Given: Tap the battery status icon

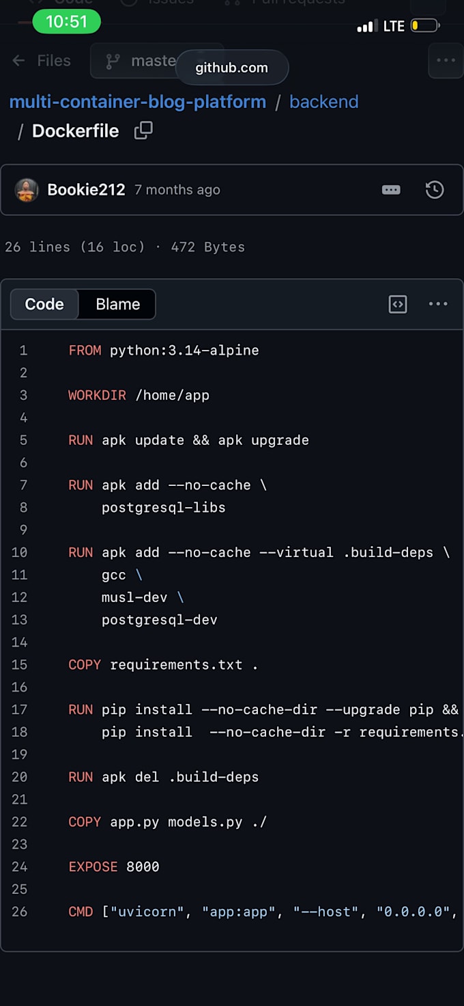Looking at the screenshot, I should 425,26.
